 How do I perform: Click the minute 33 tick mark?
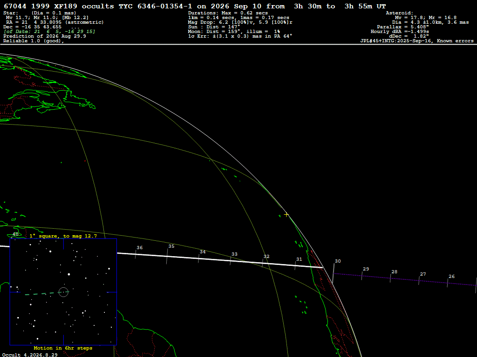[x=230, y=261]
